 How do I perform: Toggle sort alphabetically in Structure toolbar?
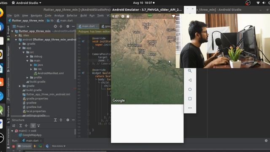pos(14,126)
